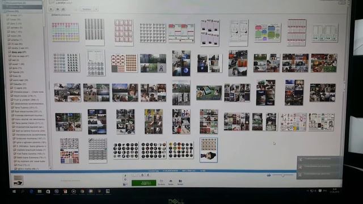Click the last taskbar app icon
The width and height of the screenshot is (363, 204).
click(x=108, y=192)
